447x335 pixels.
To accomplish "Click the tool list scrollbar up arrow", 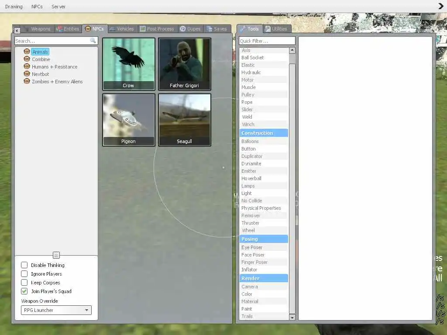I will click(292, 50).
